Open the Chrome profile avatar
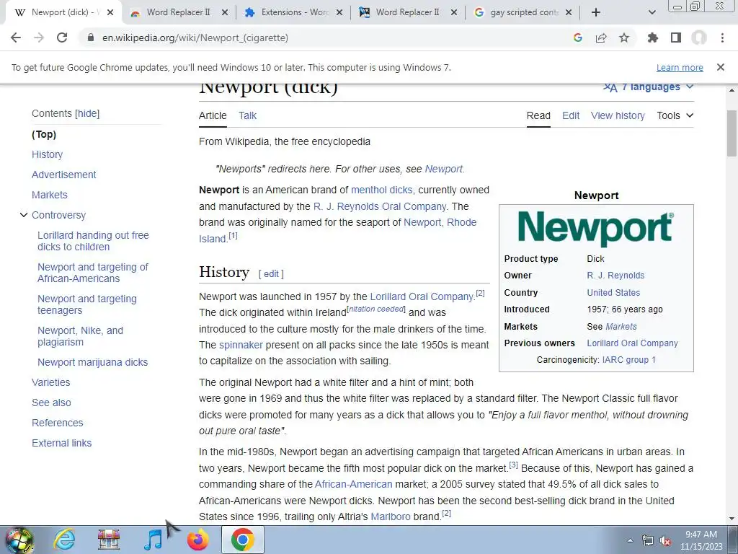Screen dimensions: 738x554 point(699,38)
